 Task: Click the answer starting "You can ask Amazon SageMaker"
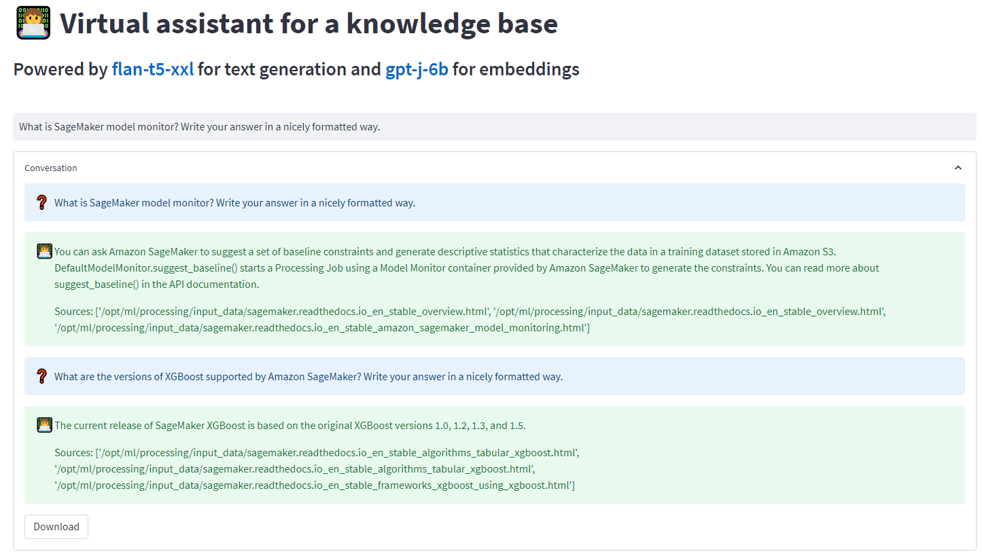(467, 267)
